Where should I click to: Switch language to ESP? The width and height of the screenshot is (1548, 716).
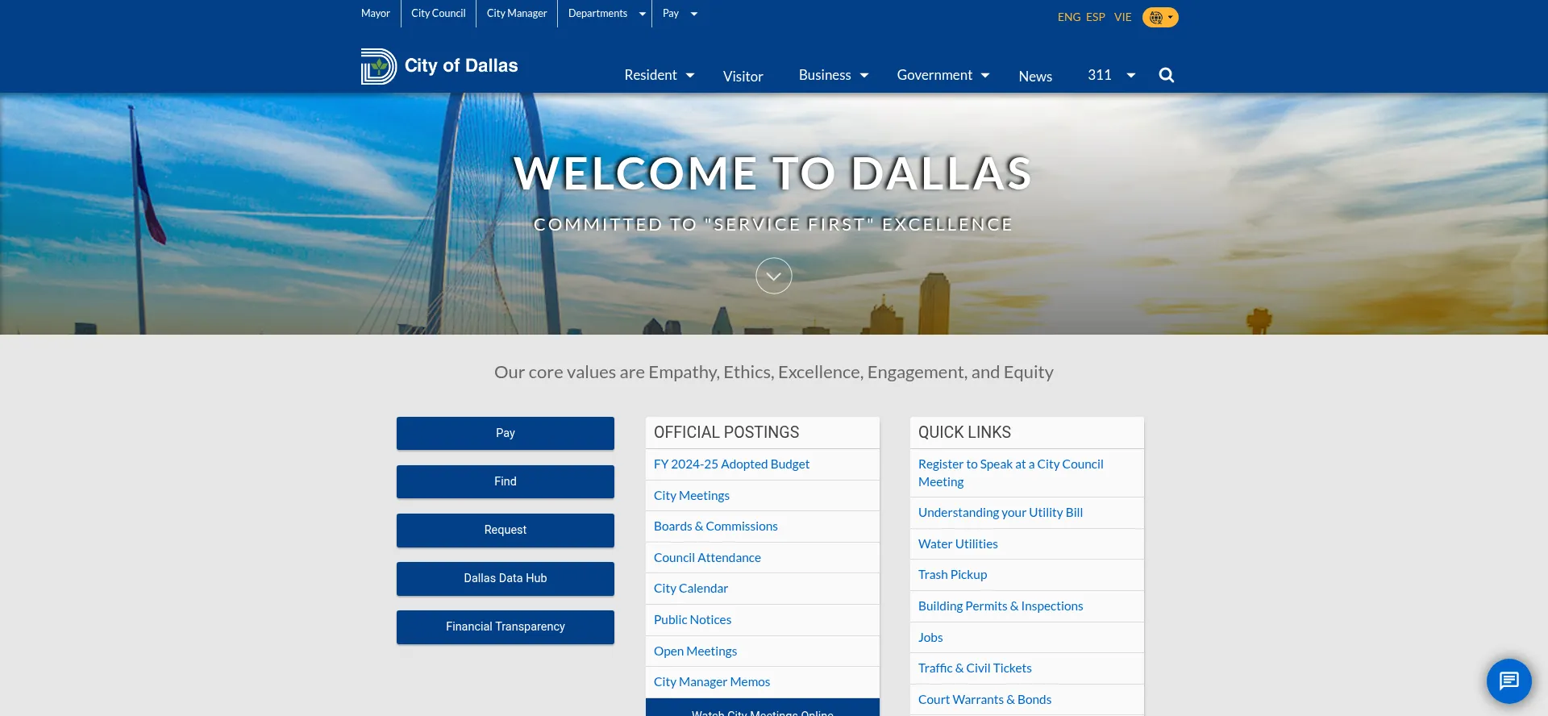1095,17
